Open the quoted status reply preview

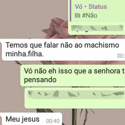point(97,11)
